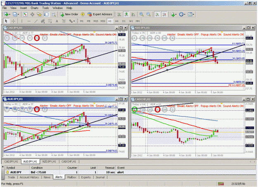
Task: Zoom out of the chart
Action: click(x=149, y=14)
